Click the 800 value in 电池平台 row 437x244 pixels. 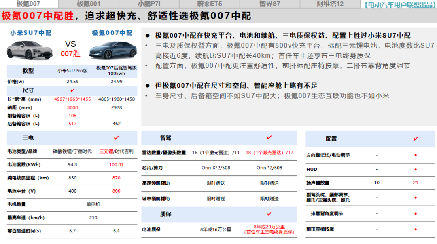tap(117, 191)
